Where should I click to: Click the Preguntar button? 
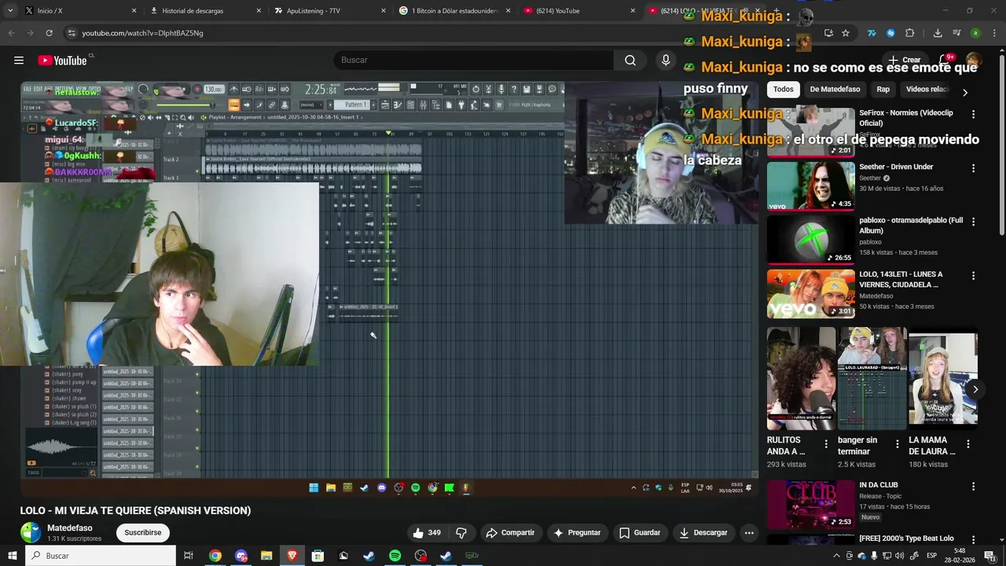[x=577, y=533]
